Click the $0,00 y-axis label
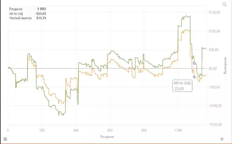 point(213,68)
